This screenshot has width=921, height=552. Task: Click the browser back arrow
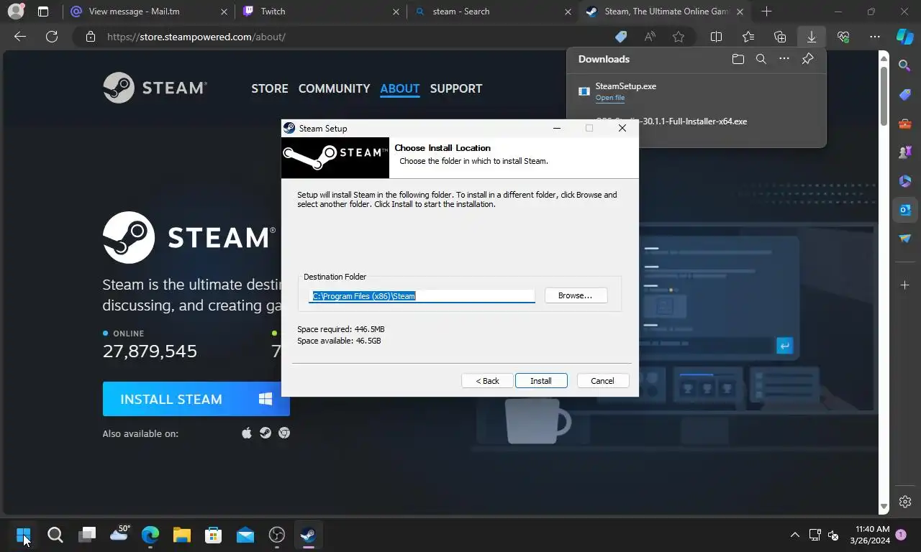point(20,37)
